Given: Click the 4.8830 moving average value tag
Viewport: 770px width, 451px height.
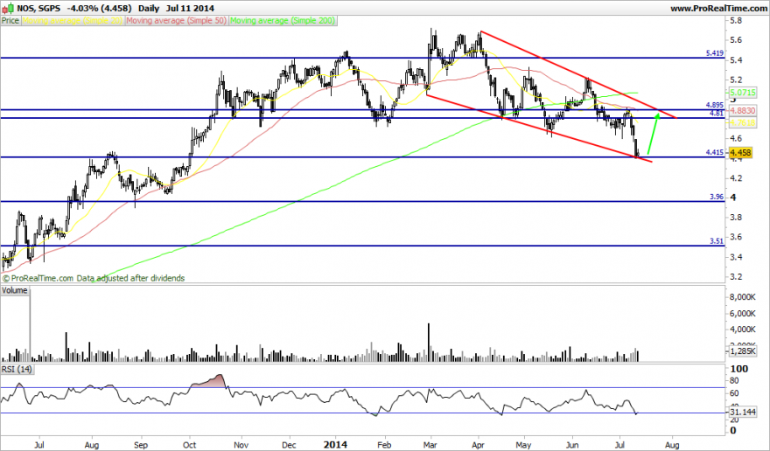Looking at the screenshot, I should (x=743, y=111).
